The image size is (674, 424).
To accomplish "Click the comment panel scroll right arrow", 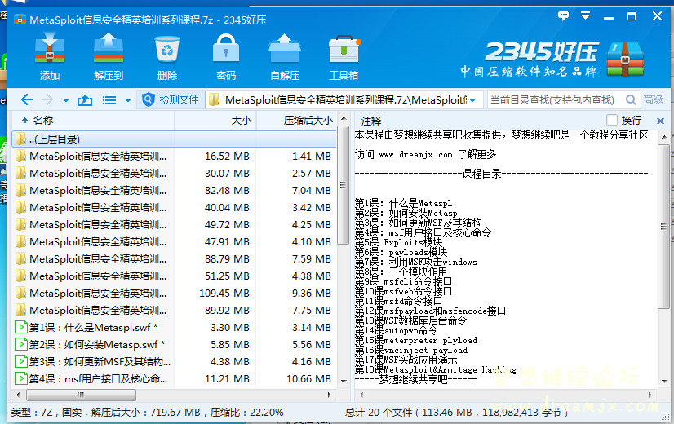I will pos(650,395).
